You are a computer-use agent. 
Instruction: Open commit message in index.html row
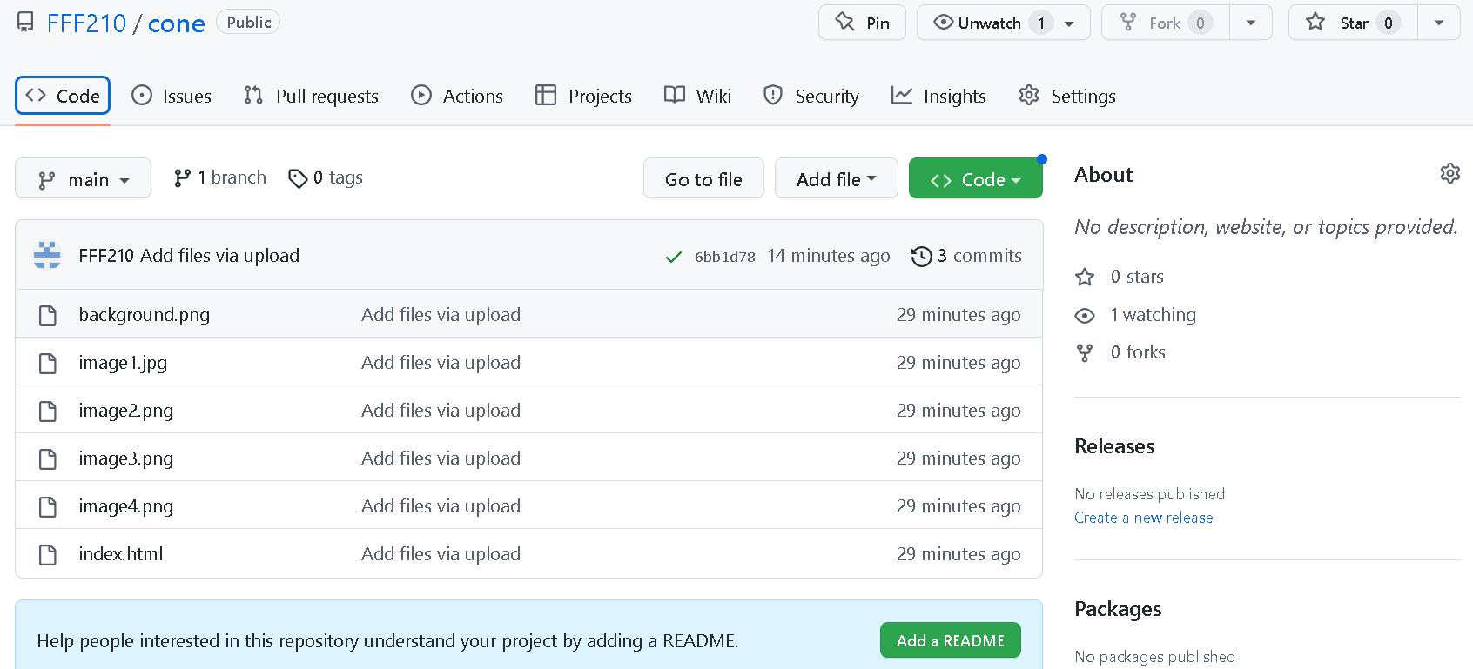pyautogui.click(x=441, y=554)
